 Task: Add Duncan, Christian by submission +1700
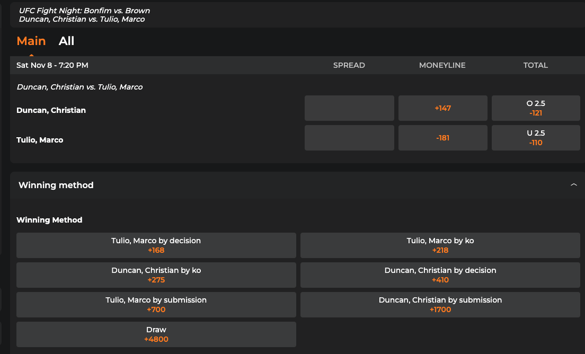click(440, 305)
